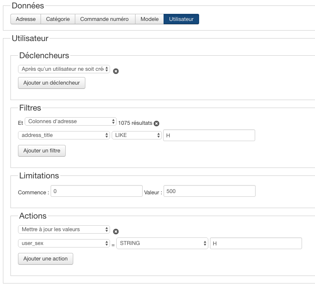Change the LIKE operator dropdown

(x=137, y=135)
